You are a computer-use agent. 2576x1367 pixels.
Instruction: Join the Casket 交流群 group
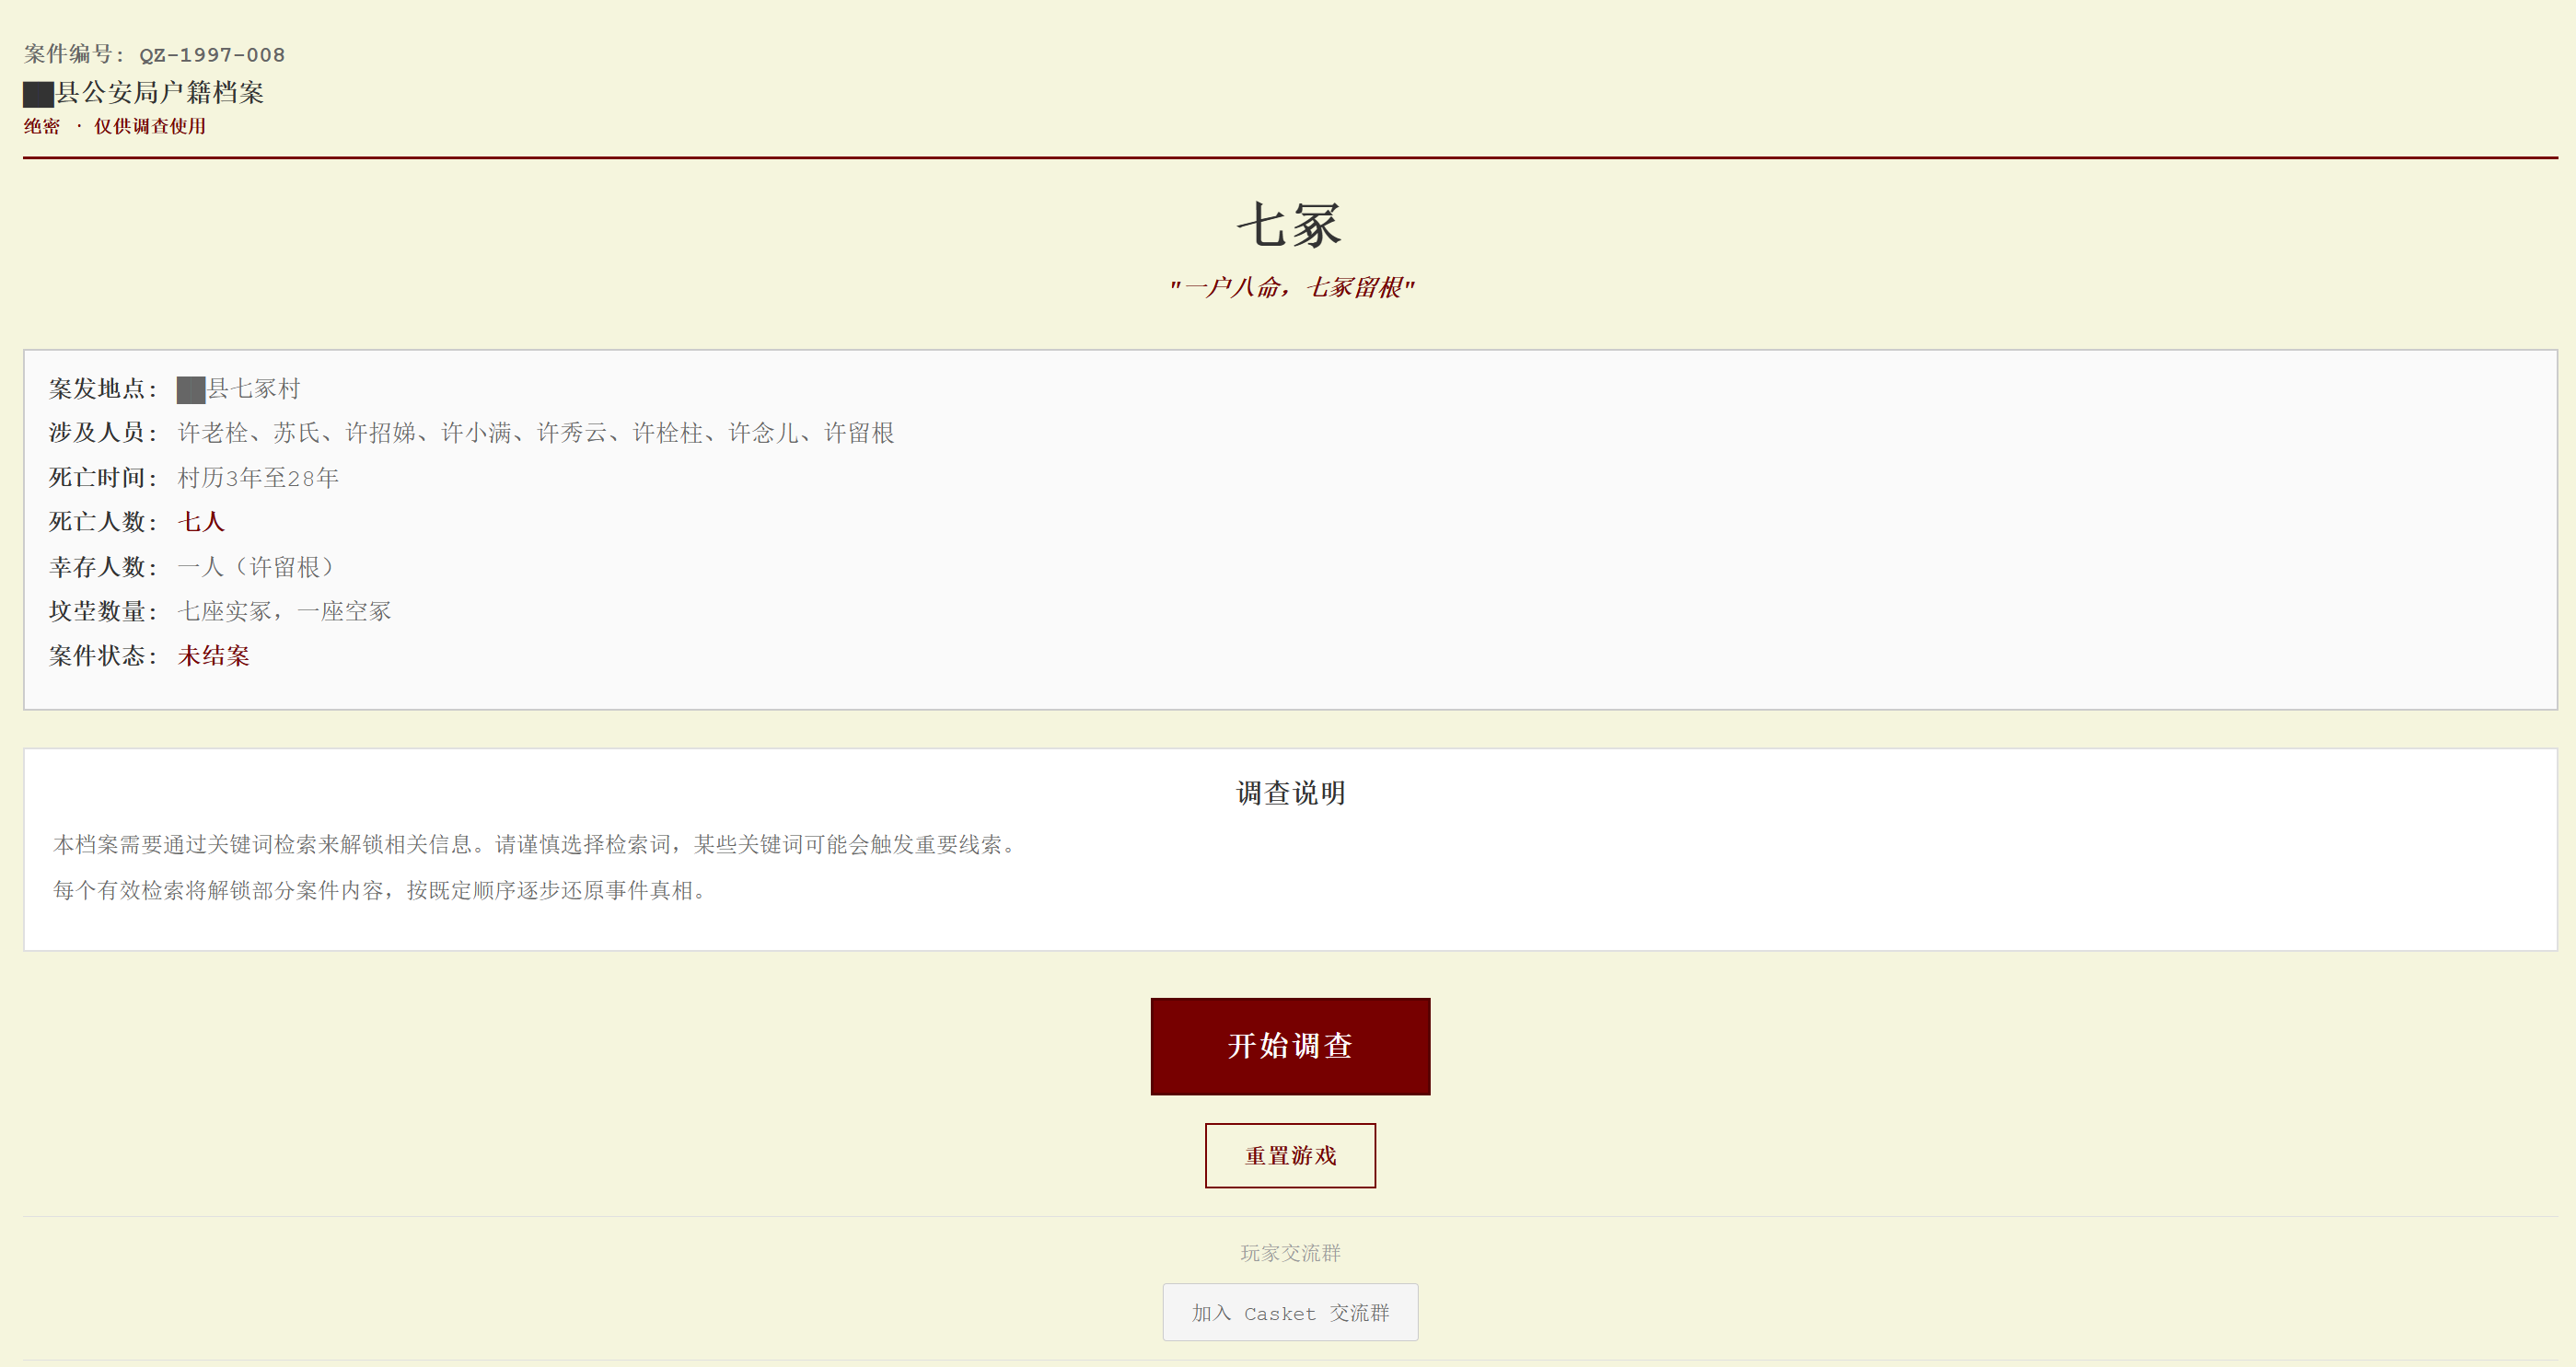(x=1290, y=1312)
